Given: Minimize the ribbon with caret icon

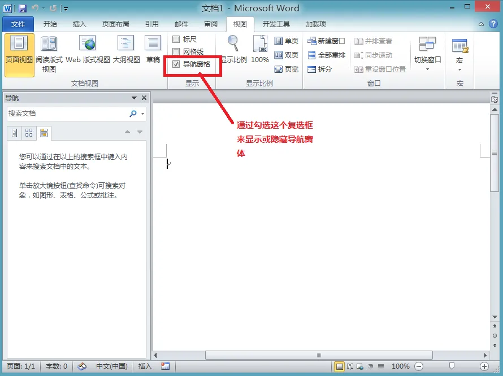Looking at the screenshot, I should [481, 24].
